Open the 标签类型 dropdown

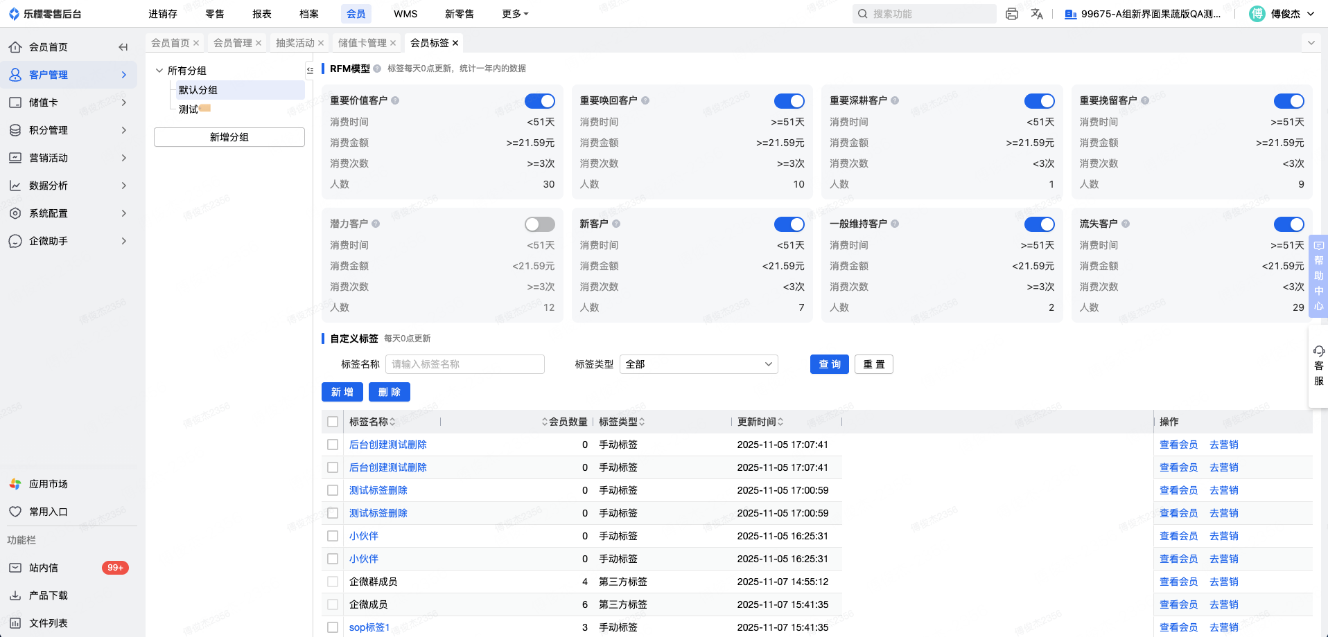click(x=699, y=364)
